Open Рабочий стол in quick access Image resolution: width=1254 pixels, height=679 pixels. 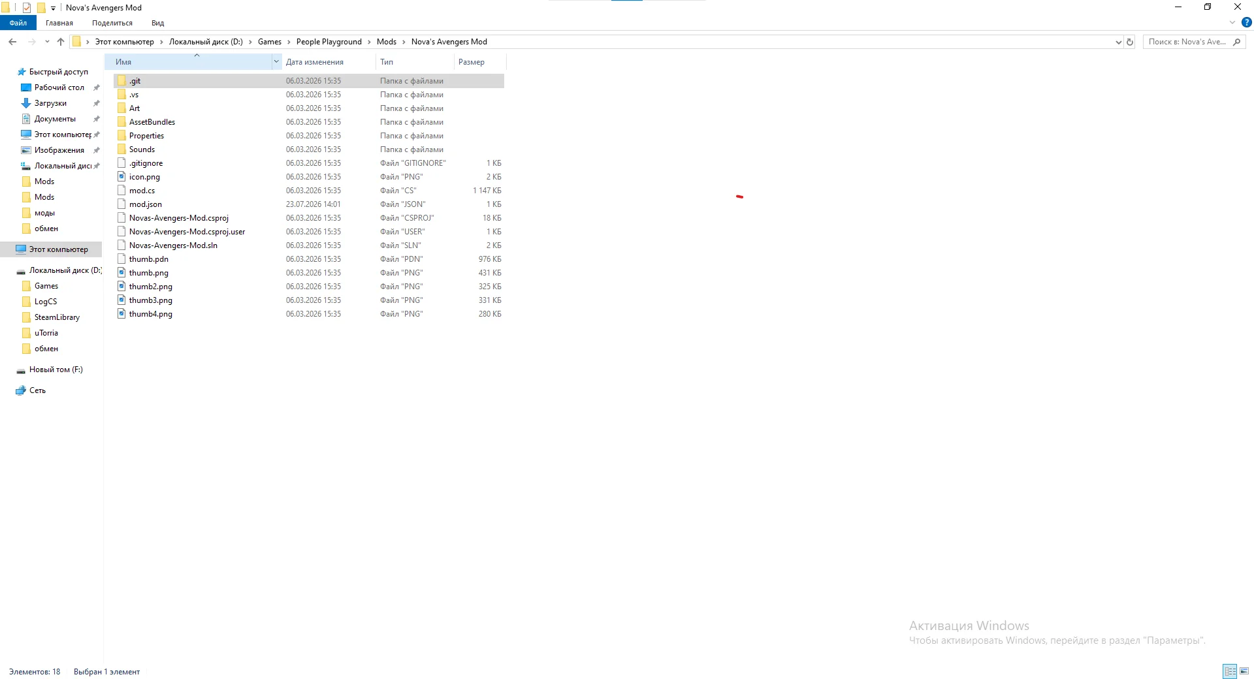(x=59, y=87)
